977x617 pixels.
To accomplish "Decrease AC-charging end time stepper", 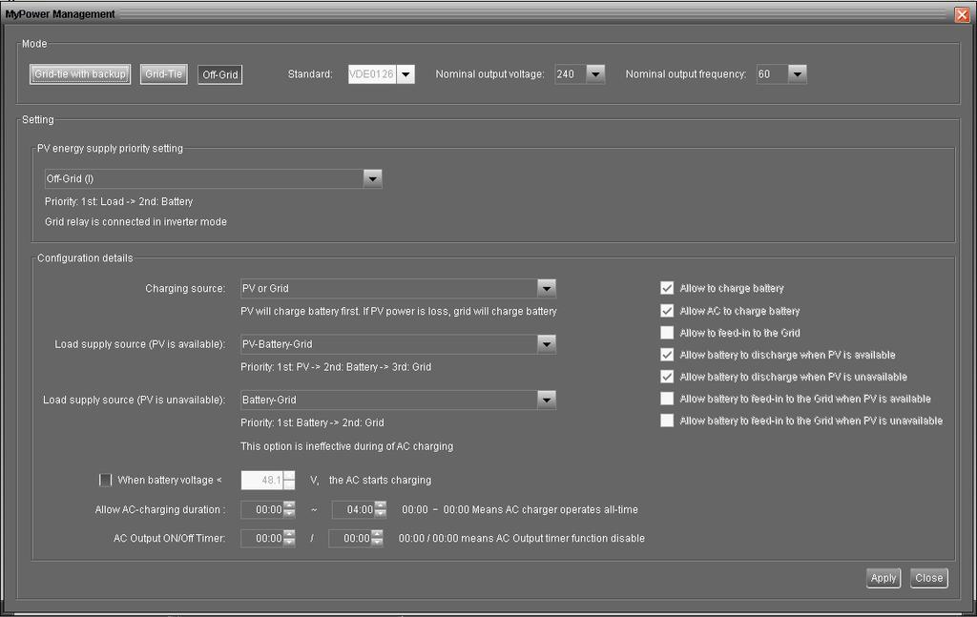I will (x=380, y=514).
